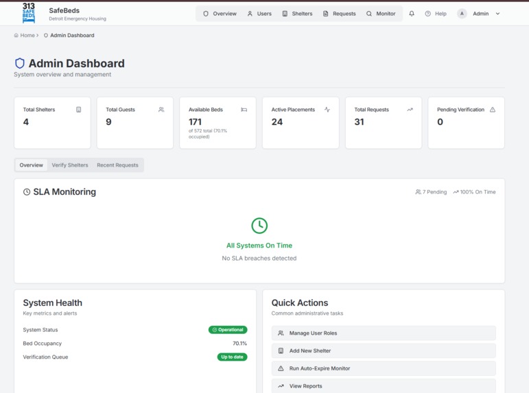Open the Requests nav item
Viewport: 529px width, 393px height.
pyautogui.click(x=340, y=14)
